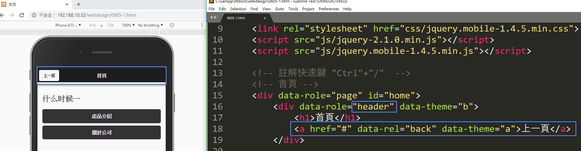This screenshot has height=151, width=581.
Task: Reload the page with the refresh icon
Action: click(x=22, y=15)
